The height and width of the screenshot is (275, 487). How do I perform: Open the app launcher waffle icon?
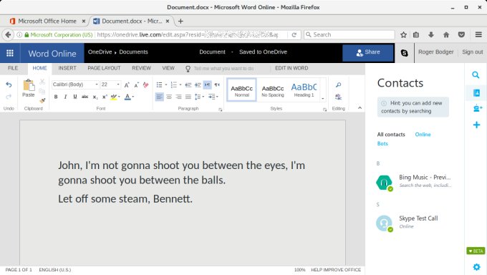tap(10, 53)
